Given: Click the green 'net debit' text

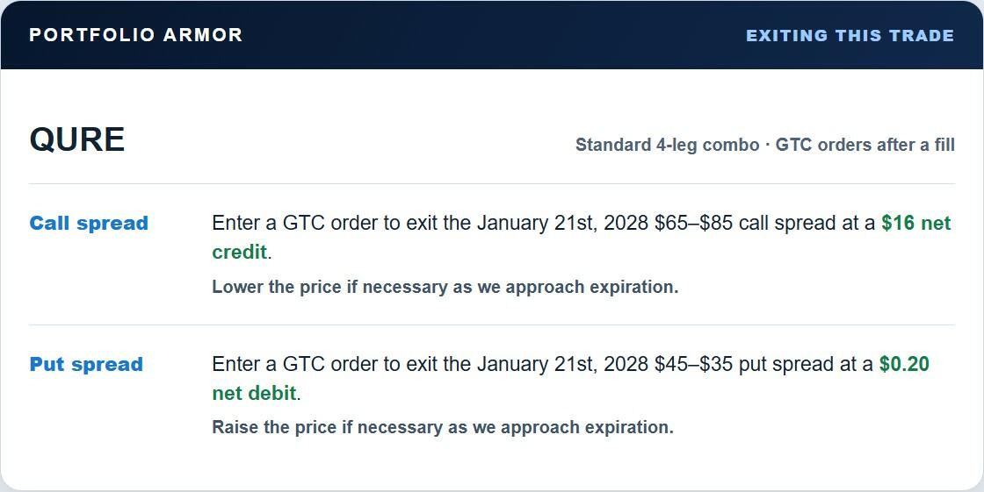Looking at the screenshot, I should pyautogui.click(x=254, y=393).
